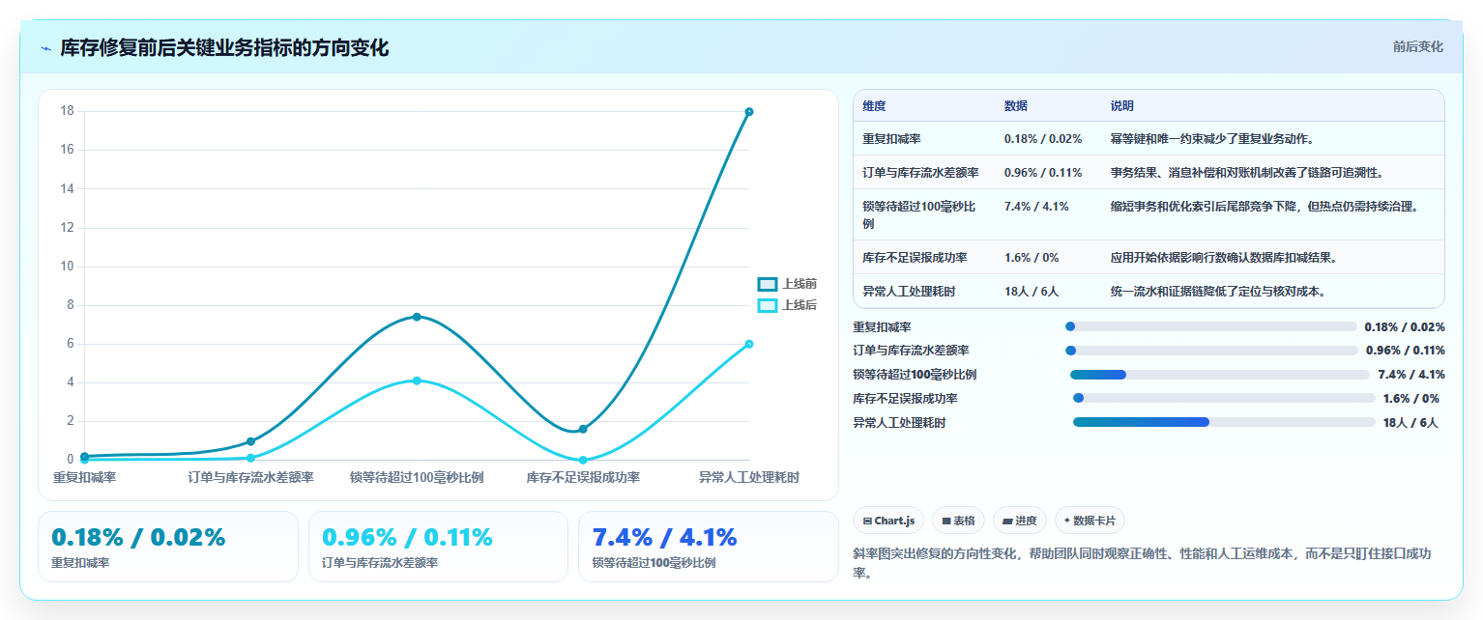Viewport: 1483px width, 620px height.
Task: Open the 7.4% / 4.1% KPI card
Action: 709,547
